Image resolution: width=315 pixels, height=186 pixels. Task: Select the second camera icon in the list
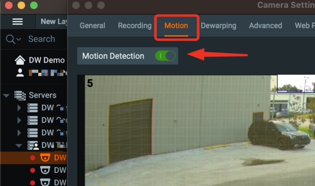tap(45, 170)
